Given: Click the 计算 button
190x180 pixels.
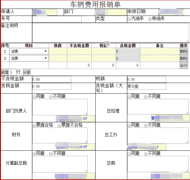Looking at the screenshot, I should tap(27, 72).
